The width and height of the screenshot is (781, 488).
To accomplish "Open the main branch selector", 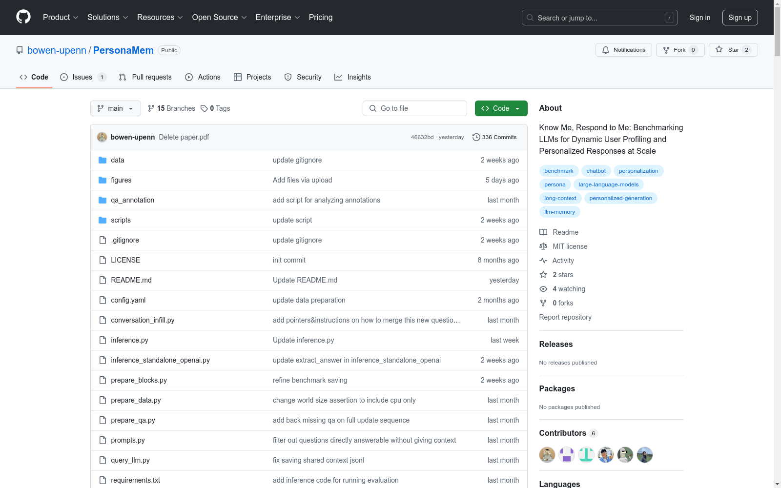I will point(116,108).
